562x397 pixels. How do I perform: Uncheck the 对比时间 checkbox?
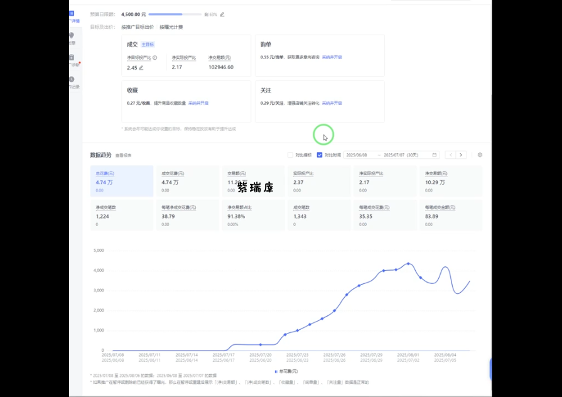(x=320, y=155)
